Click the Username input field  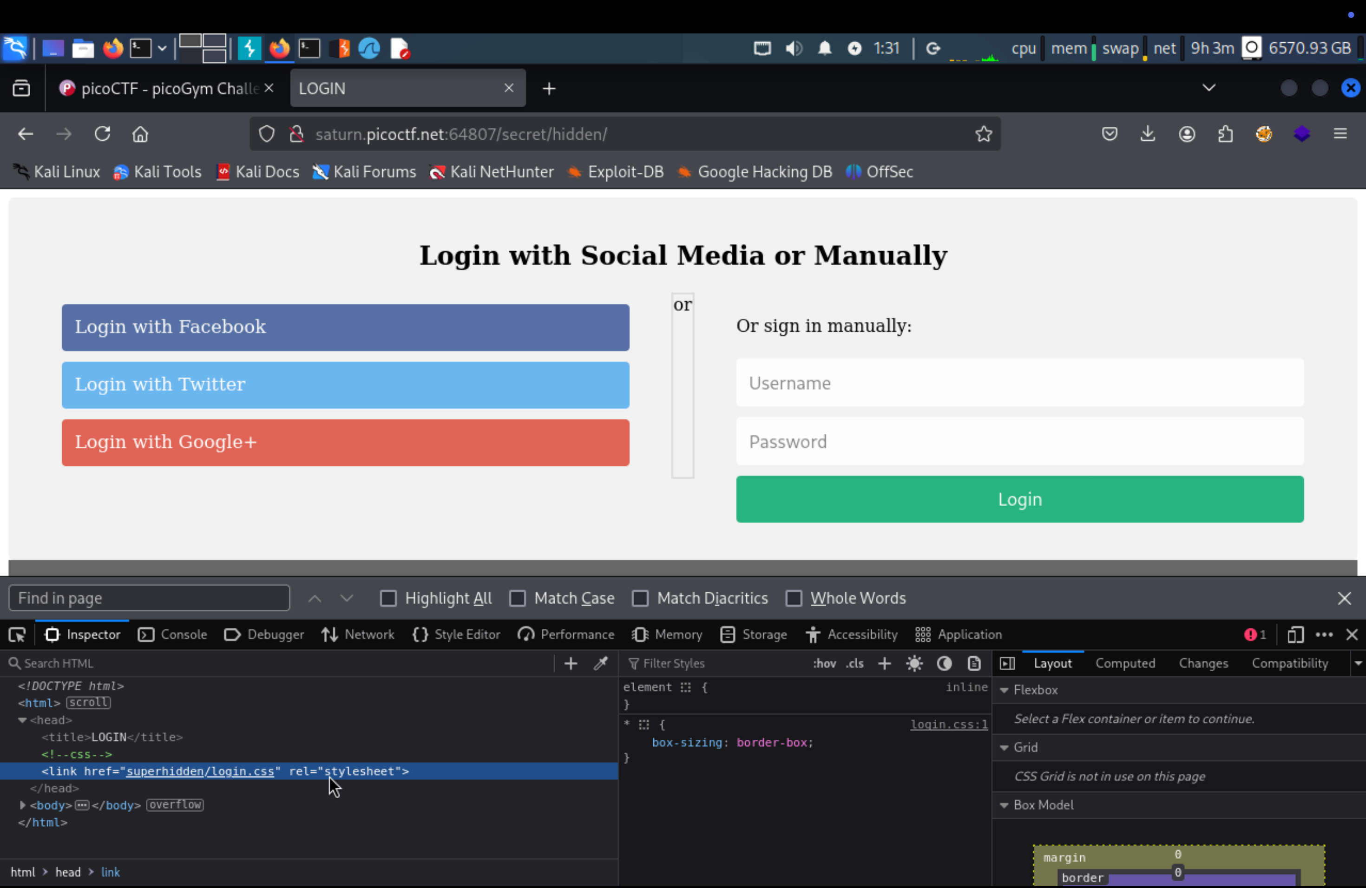click(x=1020, y=383)
